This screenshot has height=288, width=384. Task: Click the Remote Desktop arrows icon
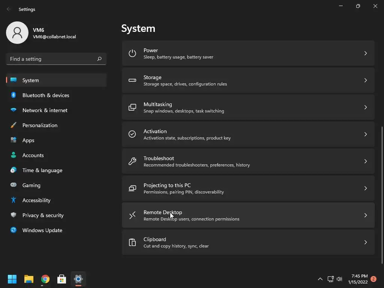tap(132, 215)
